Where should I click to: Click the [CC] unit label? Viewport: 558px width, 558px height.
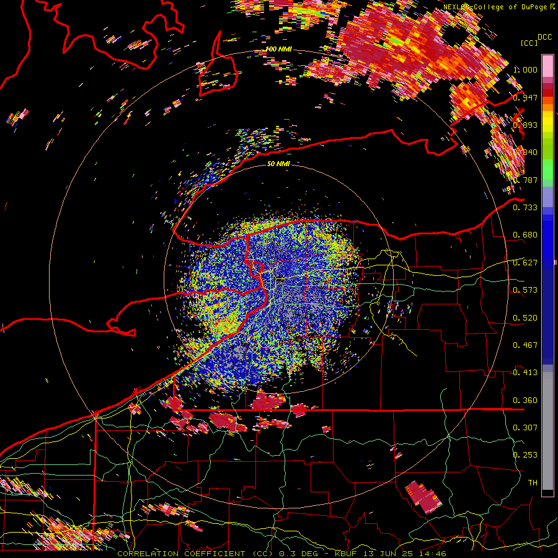pos(529,43)
